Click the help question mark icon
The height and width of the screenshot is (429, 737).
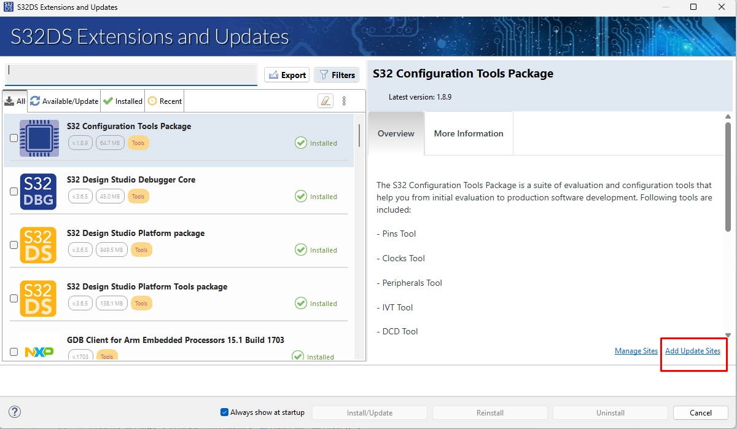coord(15,412)
